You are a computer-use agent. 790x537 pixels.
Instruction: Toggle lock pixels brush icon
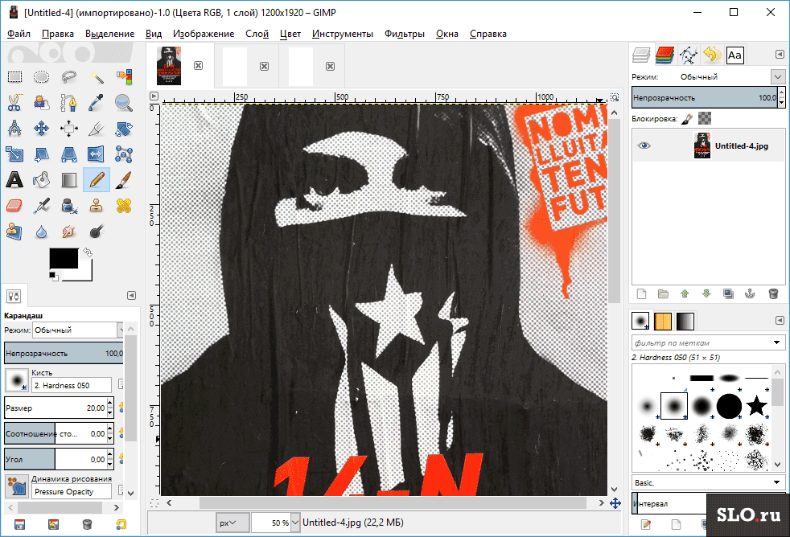pyautogui.click(x=687, y=119)
